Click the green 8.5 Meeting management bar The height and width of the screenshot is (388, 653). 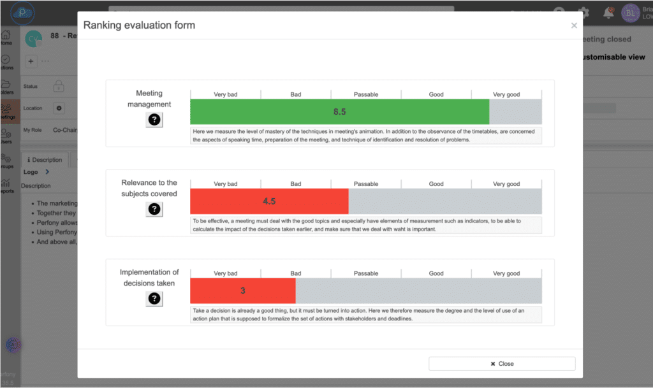click(x=339, y=111)
